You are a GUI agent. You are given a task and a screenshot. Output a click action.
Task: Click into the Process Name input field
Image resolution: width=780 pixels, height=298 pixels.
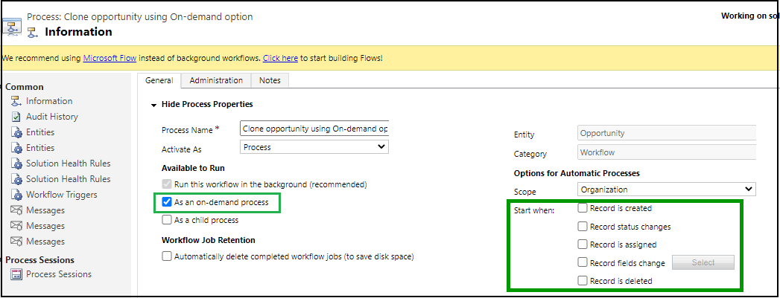(x=314, y=129)
